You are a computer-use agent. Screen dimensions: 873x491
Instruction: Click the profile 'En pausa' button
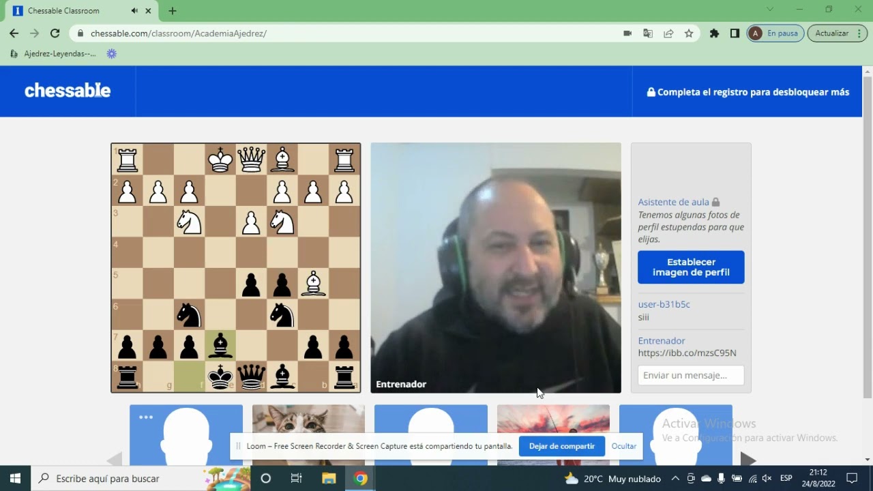click(775, 33)
